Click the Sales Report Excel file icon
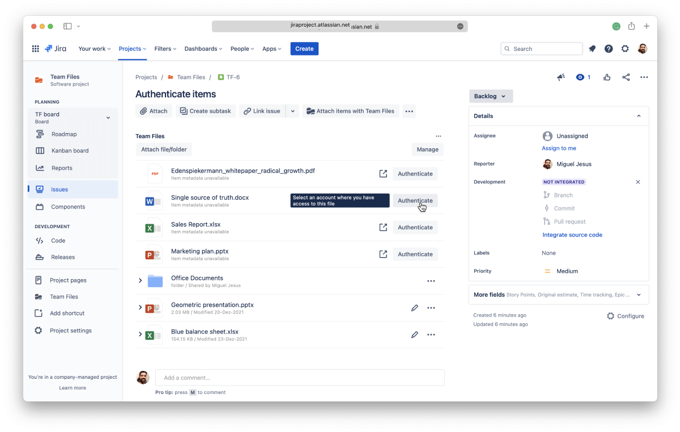This screenshot has height=432, width=680. 154,228
